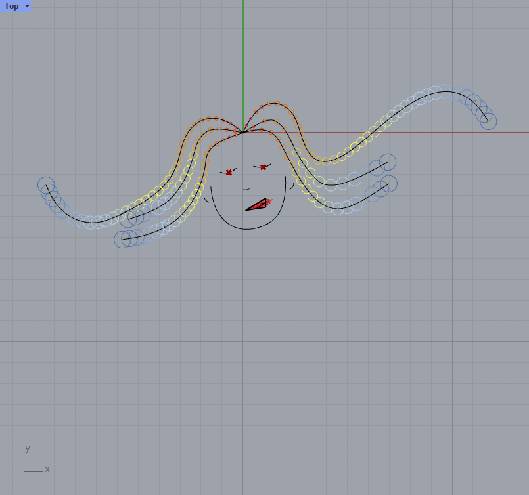Select the nose curve on the face
529x495 pixels.
point(246,189)
